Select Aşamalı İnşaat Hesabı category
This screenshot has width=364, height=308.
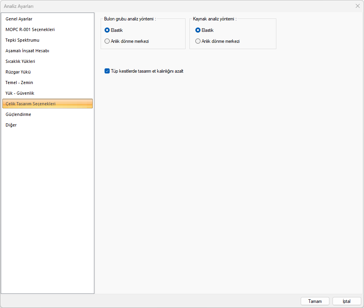[x=27, y=51]
